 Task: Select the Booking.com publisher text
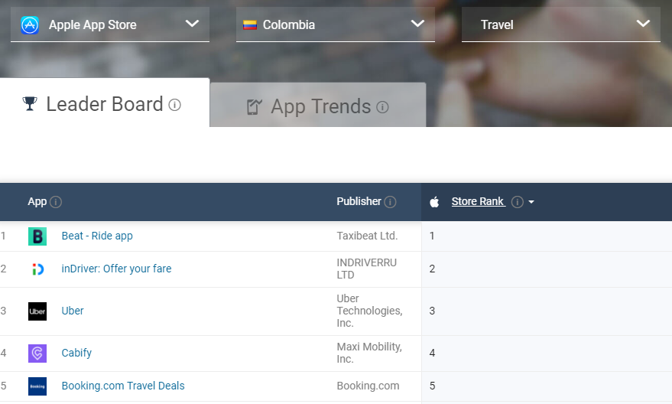tap(368, 386)
